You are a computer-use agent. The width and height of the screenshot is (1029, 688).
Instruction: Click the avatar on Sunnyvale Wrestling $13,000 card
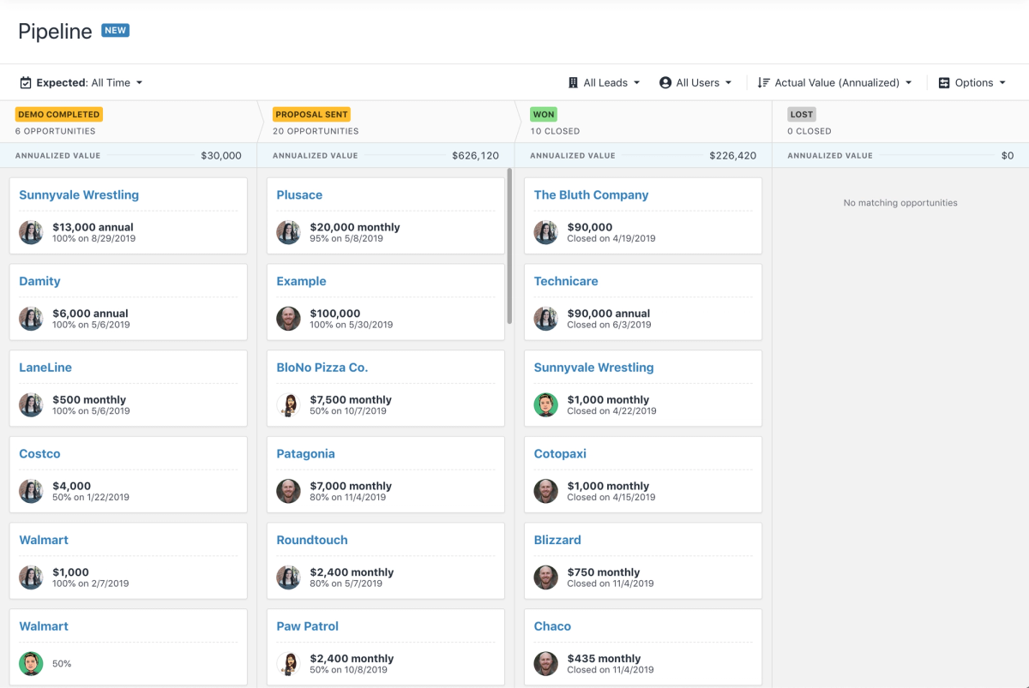[31, 232]
